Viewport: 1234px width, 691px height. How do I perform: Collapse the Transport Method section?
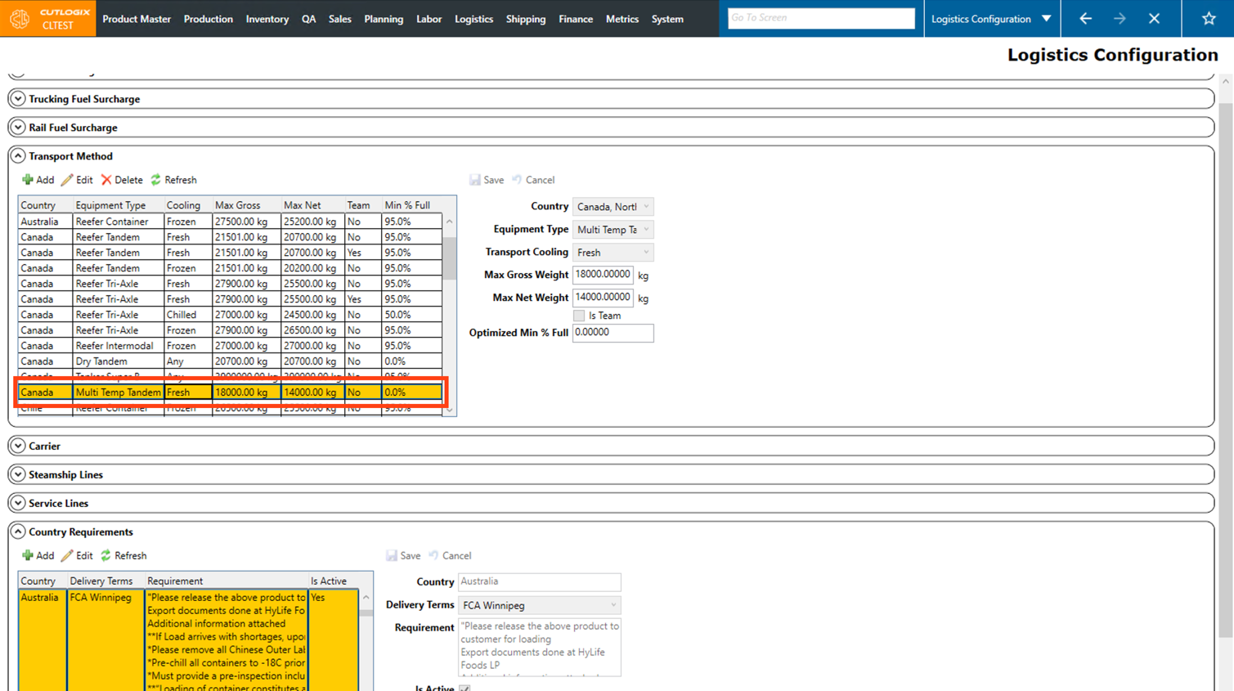18,156
